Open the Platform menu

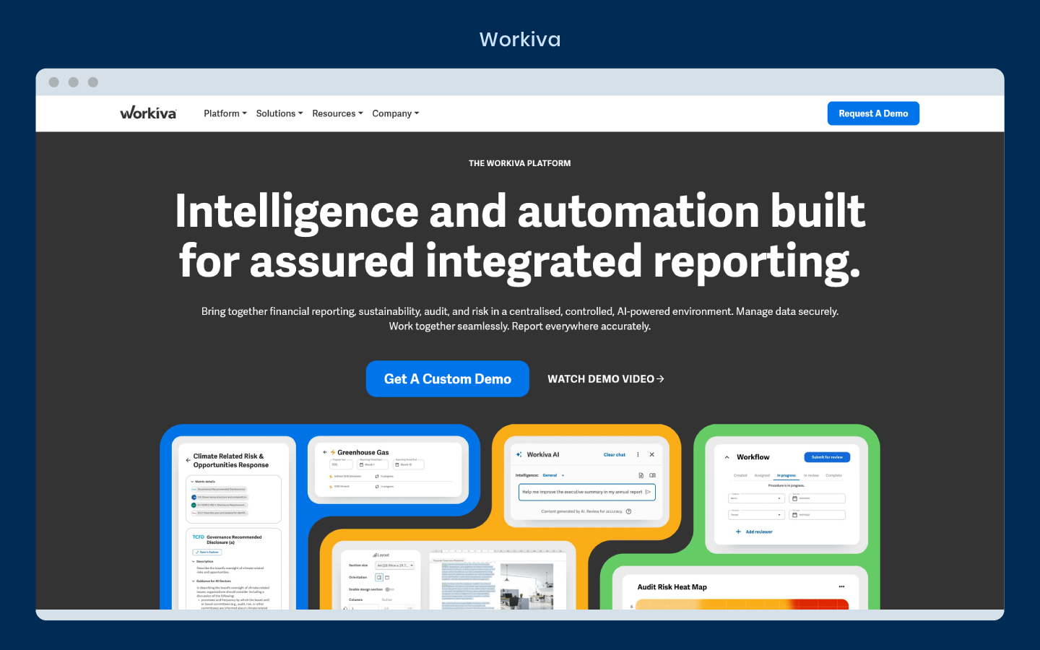pyautogui.click(x=225, y=113)
